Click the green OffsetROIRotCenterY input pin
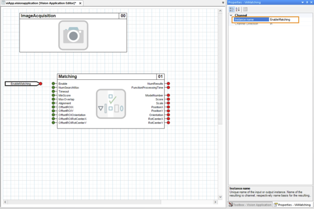 click(x=53, y=123)
